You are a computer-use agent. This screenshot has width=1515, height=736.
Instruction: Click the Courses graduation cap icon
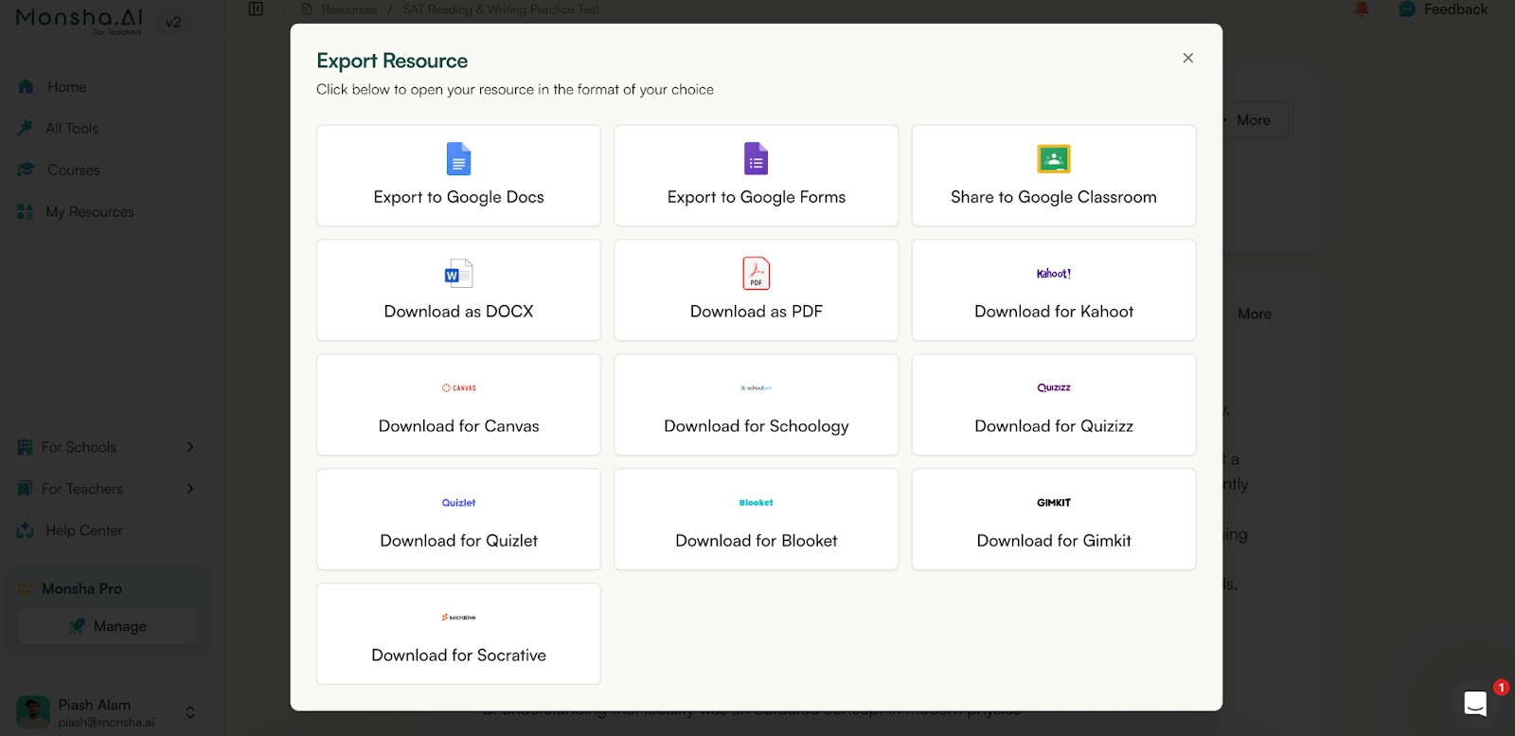click(26, 170)
